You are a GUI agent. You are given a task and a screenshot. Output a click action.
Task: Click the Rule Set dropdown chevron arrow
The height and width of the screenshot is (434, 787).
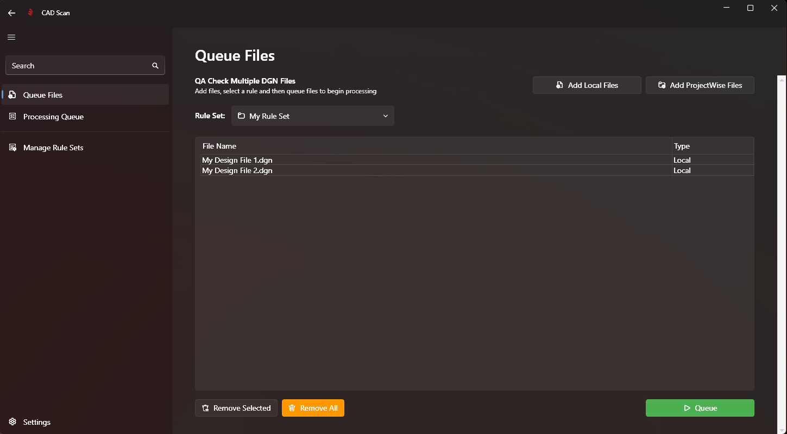click(385, 116)
